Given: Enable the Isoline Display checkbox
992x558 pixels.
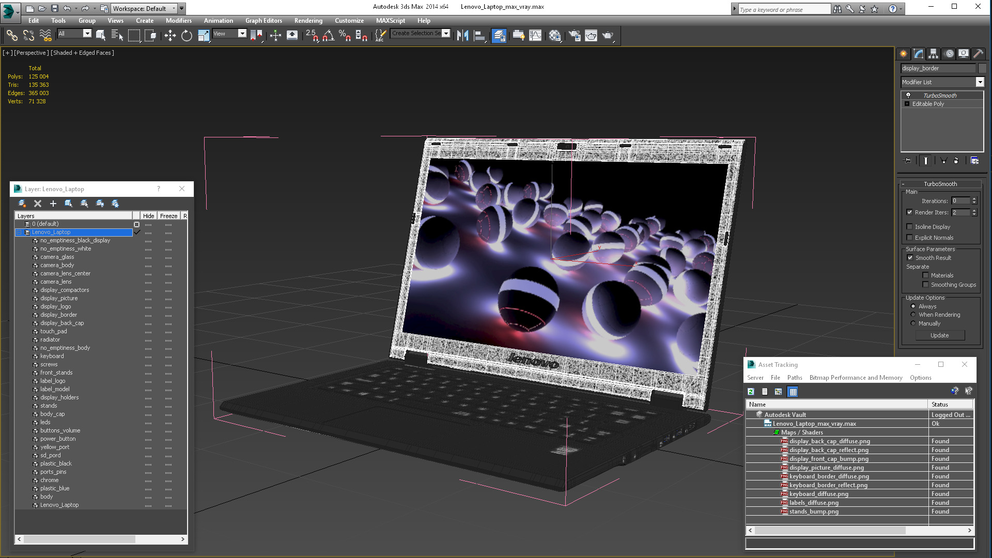Looking at the screenshot, I should tap(910, 227).
